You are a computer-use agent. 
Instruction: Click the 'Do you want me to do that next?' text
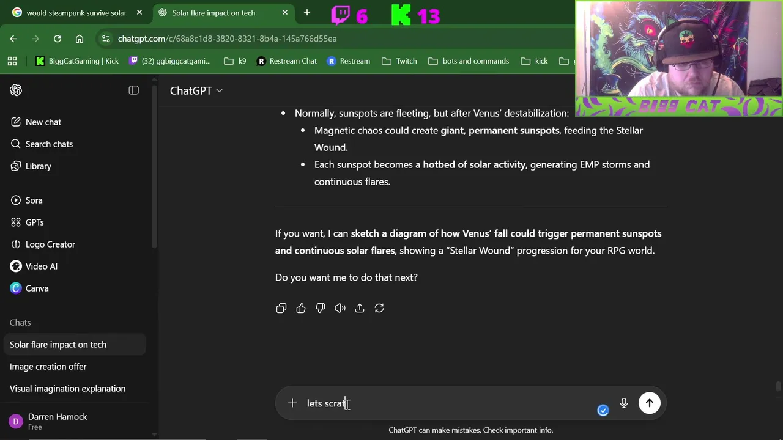click(x=346, y=277)
